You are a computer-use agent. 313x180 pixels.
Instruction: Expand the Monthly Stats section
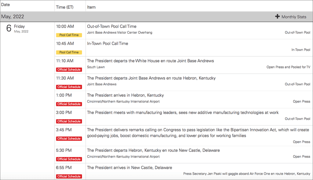pos(293,17)
